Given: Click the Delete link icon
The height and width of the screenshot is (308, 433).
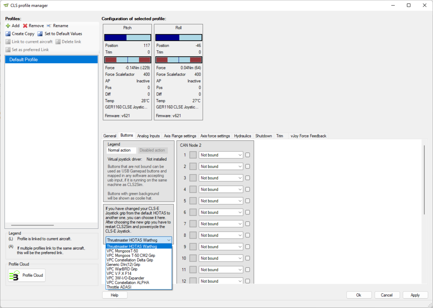Looking at the screenshot, I should click(58, 42).
